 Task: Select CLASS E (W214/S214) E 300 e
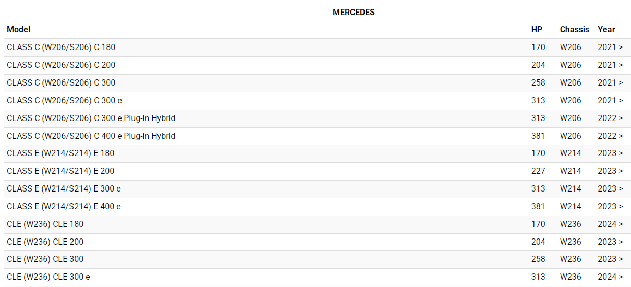(64, 188)
